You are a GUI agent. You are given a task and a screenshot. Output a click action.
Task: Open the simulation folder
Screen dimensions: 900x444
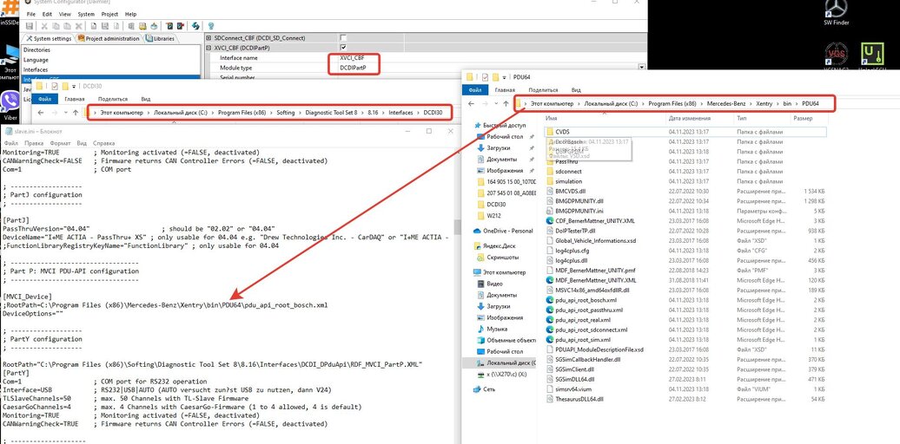point(569,181)
